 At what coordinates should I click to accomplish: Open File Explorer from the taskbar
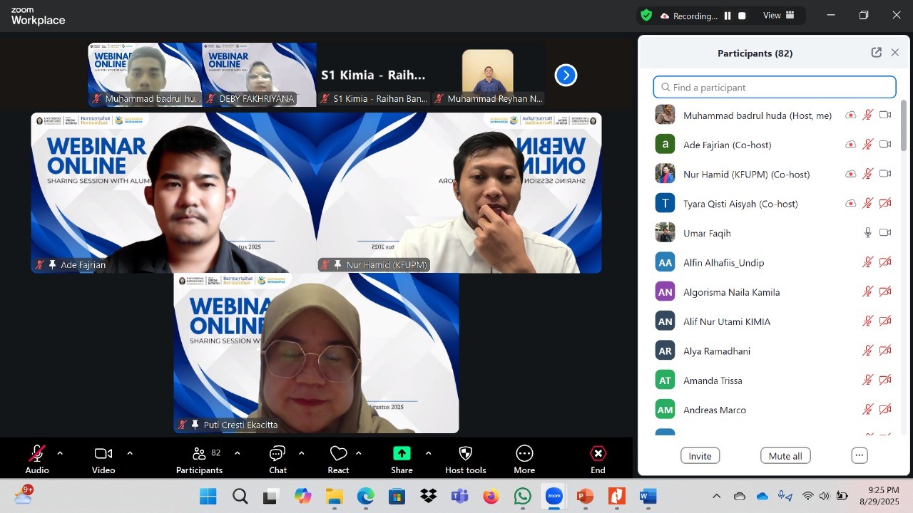pyautogui.click(x=335, y=497)
